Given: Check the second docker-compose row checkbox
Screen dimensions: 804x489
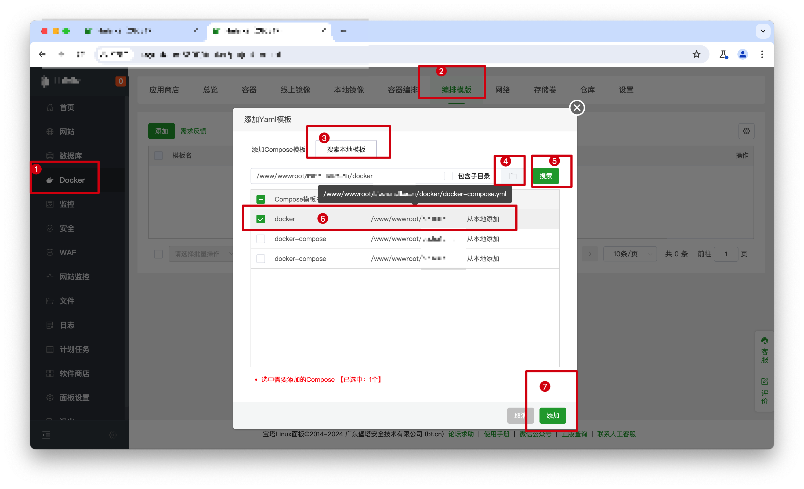Looking at the screenshot, I should click(260, 239).
